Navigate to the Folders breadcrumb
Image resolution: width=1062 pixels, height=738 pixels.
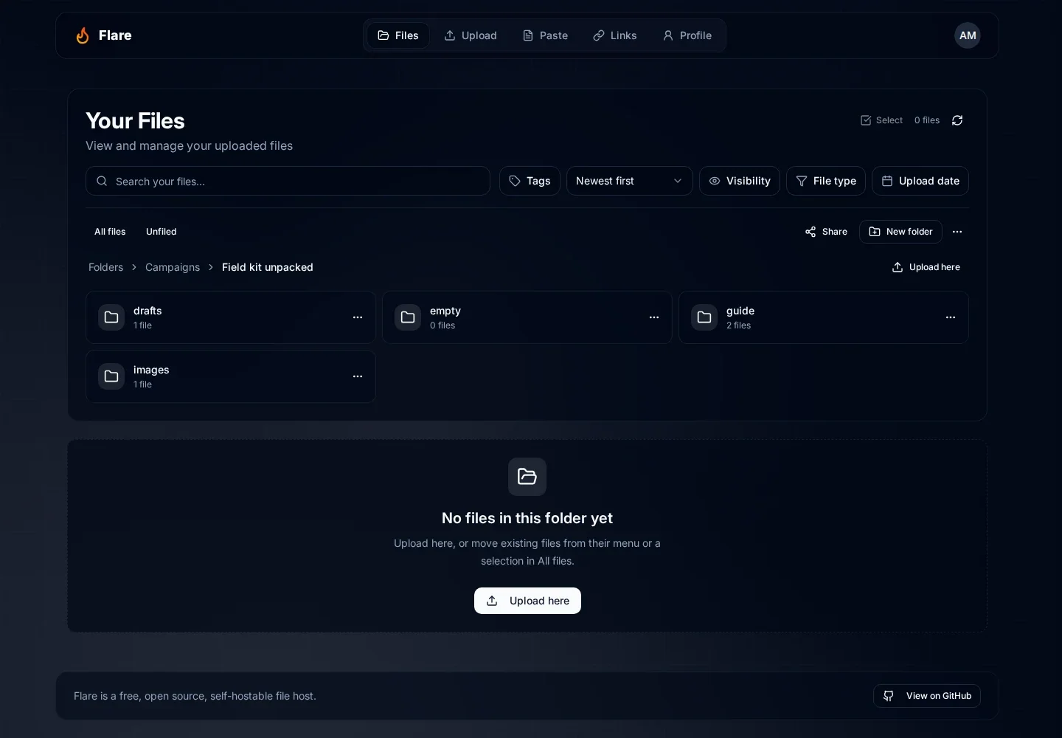(106, 267)
